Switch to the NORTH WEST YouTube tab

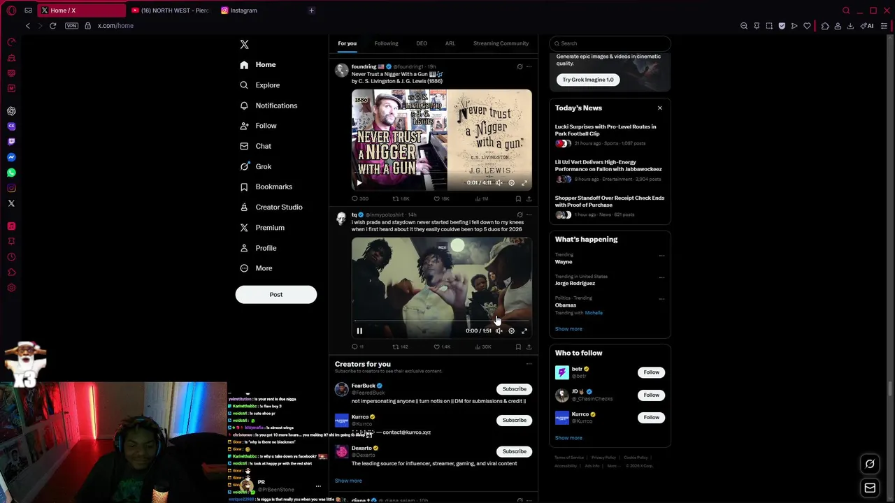[171, 10]
